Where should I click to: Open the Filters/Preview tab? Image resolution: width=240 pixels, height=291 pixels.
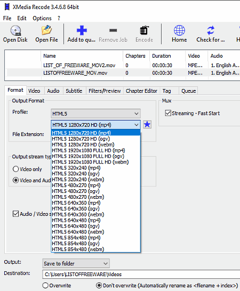(105, 91)
